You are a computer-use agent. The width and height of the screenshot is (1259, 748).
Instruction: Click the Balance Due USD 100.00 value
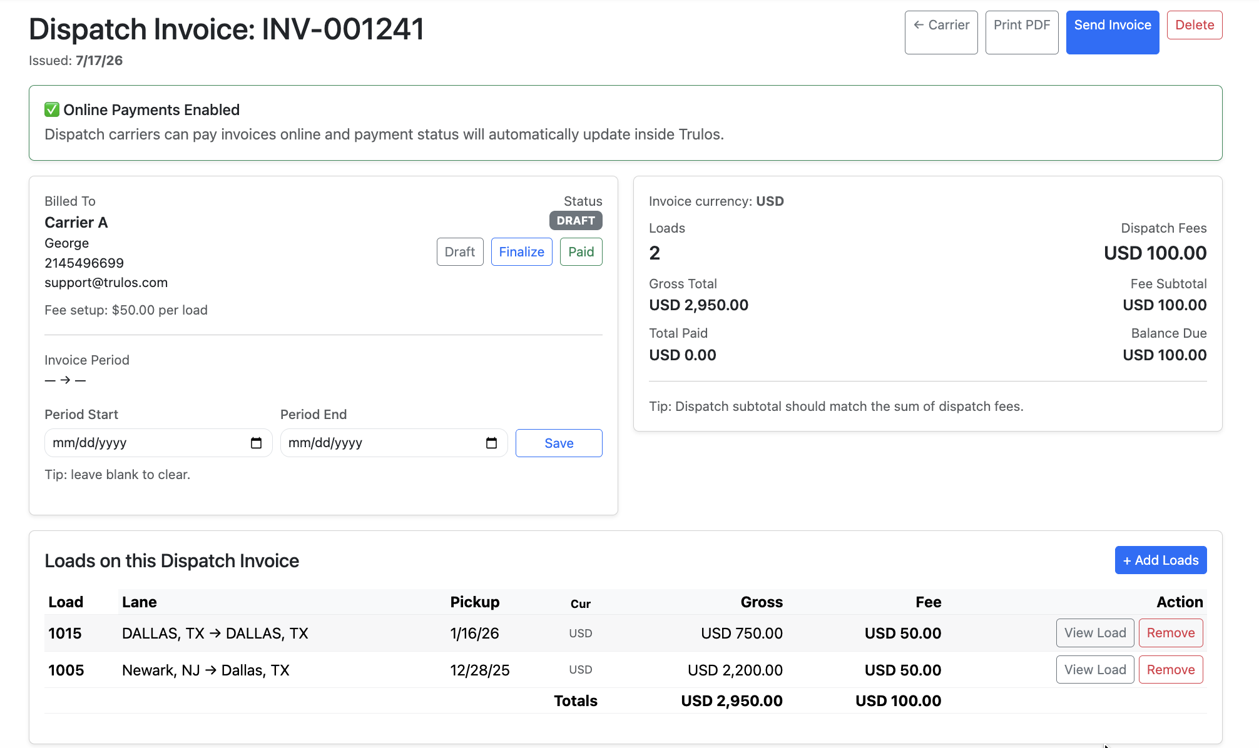click(x=1165, y=355)
